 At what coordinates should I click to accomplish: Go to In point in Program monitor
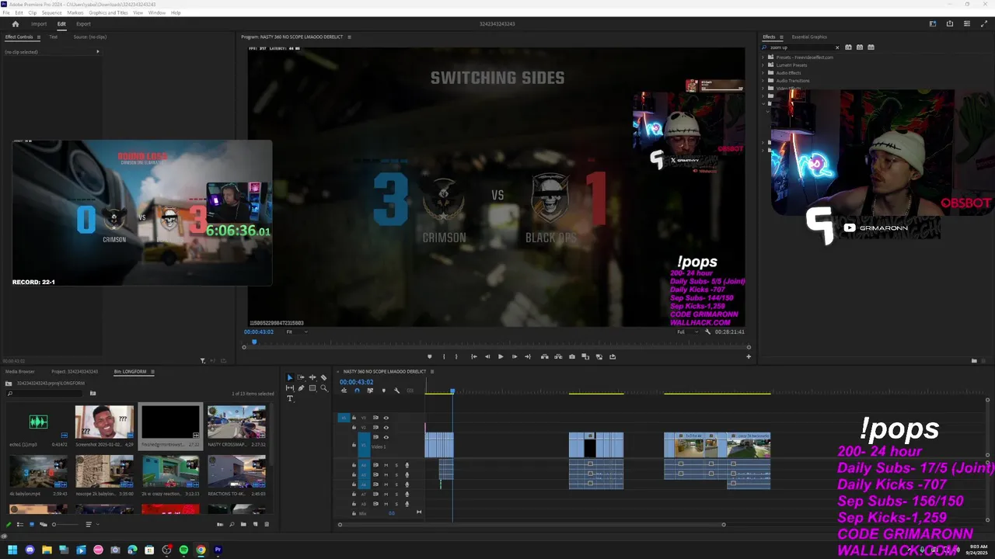(x=474, y=356)
